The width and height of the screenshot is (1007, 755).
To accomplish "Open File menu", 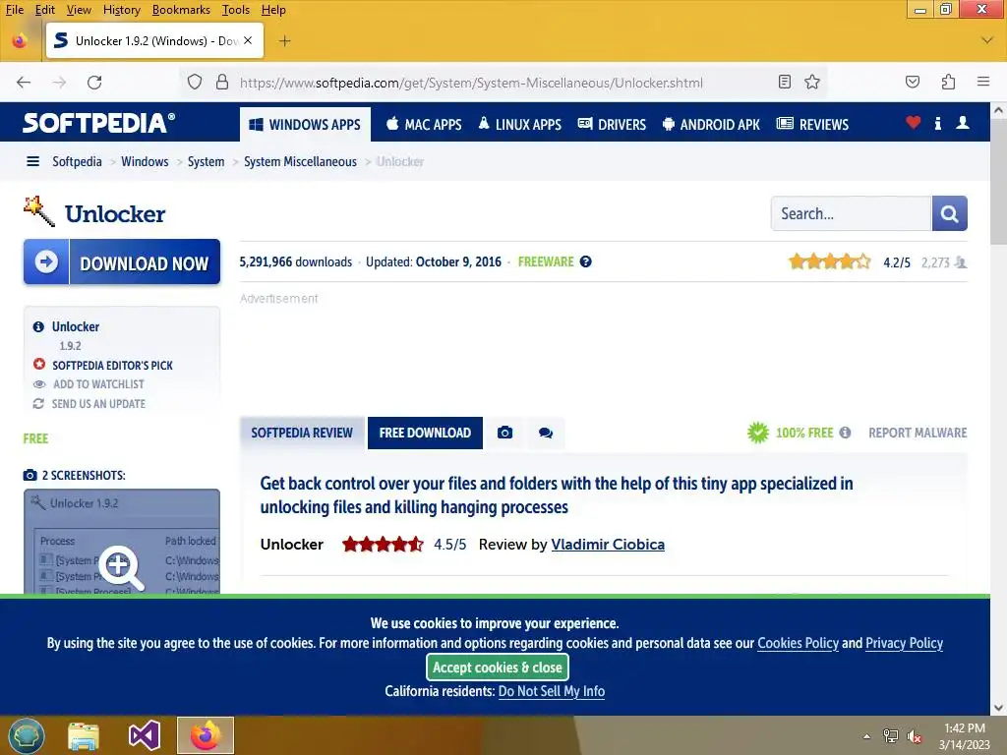I will [15, 10].
